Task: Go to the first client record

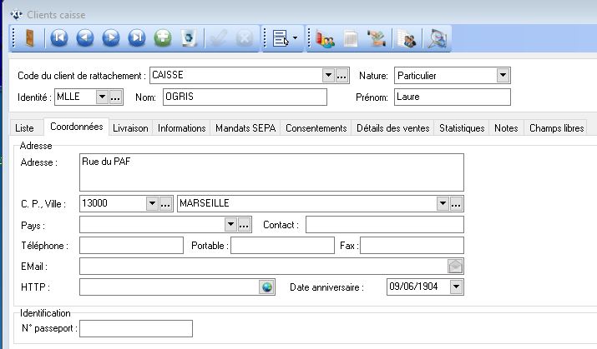Action: [58, 38]
